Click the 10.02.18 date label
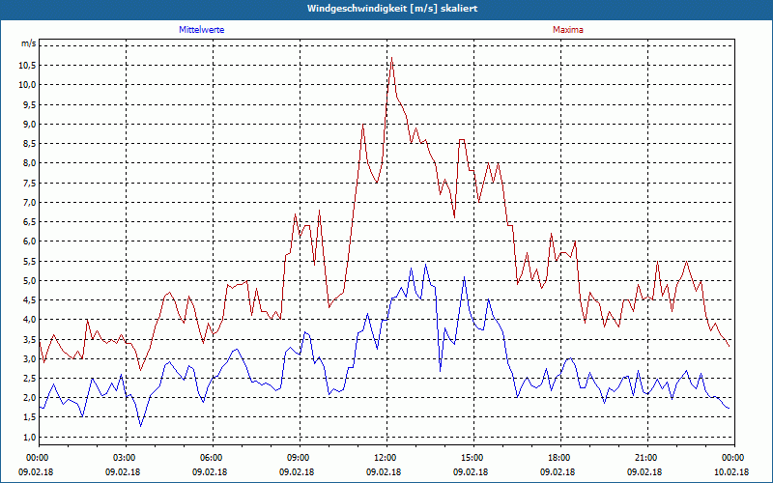Screen dimensions: 773x483 (x=731, y=472)
